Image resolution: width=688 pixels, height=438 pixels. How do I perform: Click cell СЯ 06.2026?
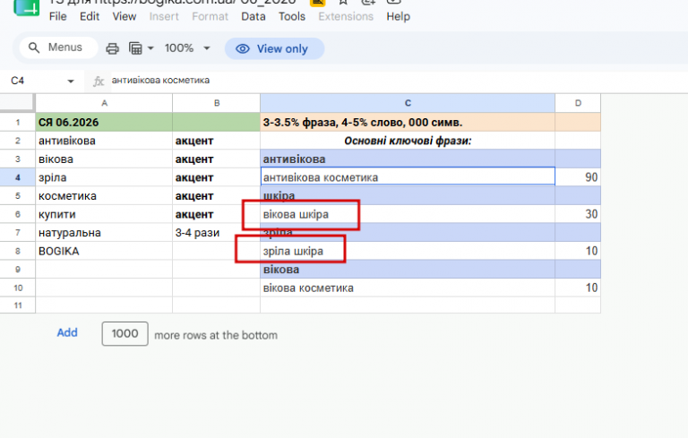(x=104, y=122)
